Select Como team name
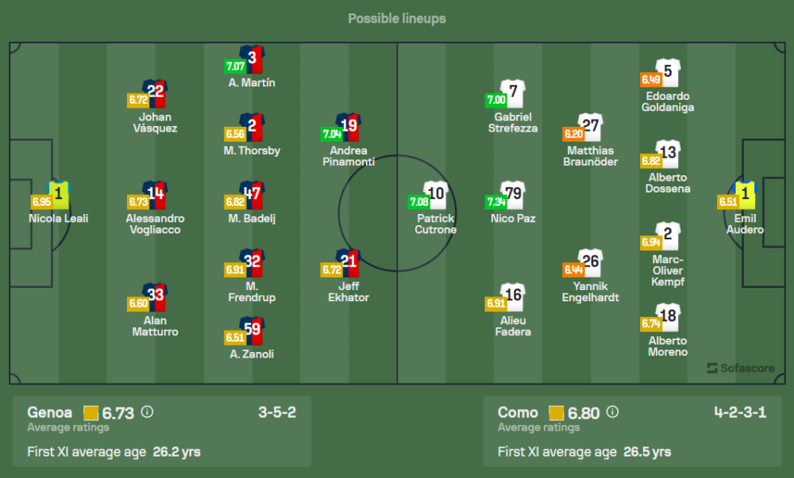Screen dimensions: 794x478 tap(518, 412)
